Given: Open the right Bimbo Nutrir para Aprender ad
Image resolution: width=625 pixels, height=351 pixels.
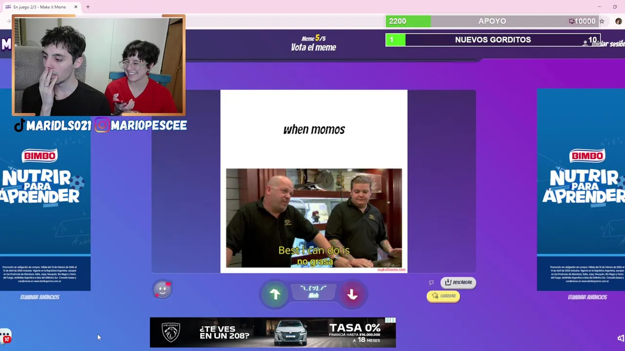Looking at the screenshot, I should (581, 190).
